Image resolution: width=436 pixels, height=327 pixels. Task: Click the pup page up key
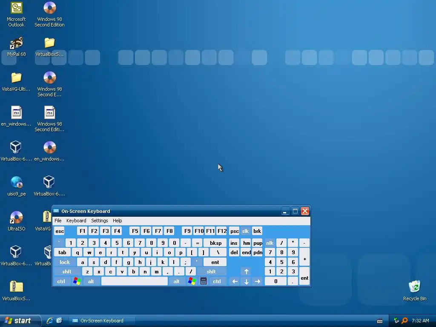coord(258,243)
